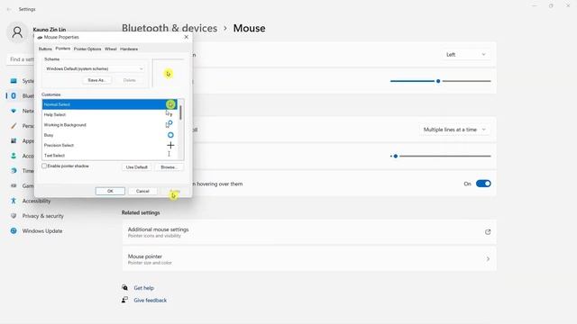Click OK in Mouse Properties
The width and height of the screenshot is (577, 324).
tap(110, 191)
